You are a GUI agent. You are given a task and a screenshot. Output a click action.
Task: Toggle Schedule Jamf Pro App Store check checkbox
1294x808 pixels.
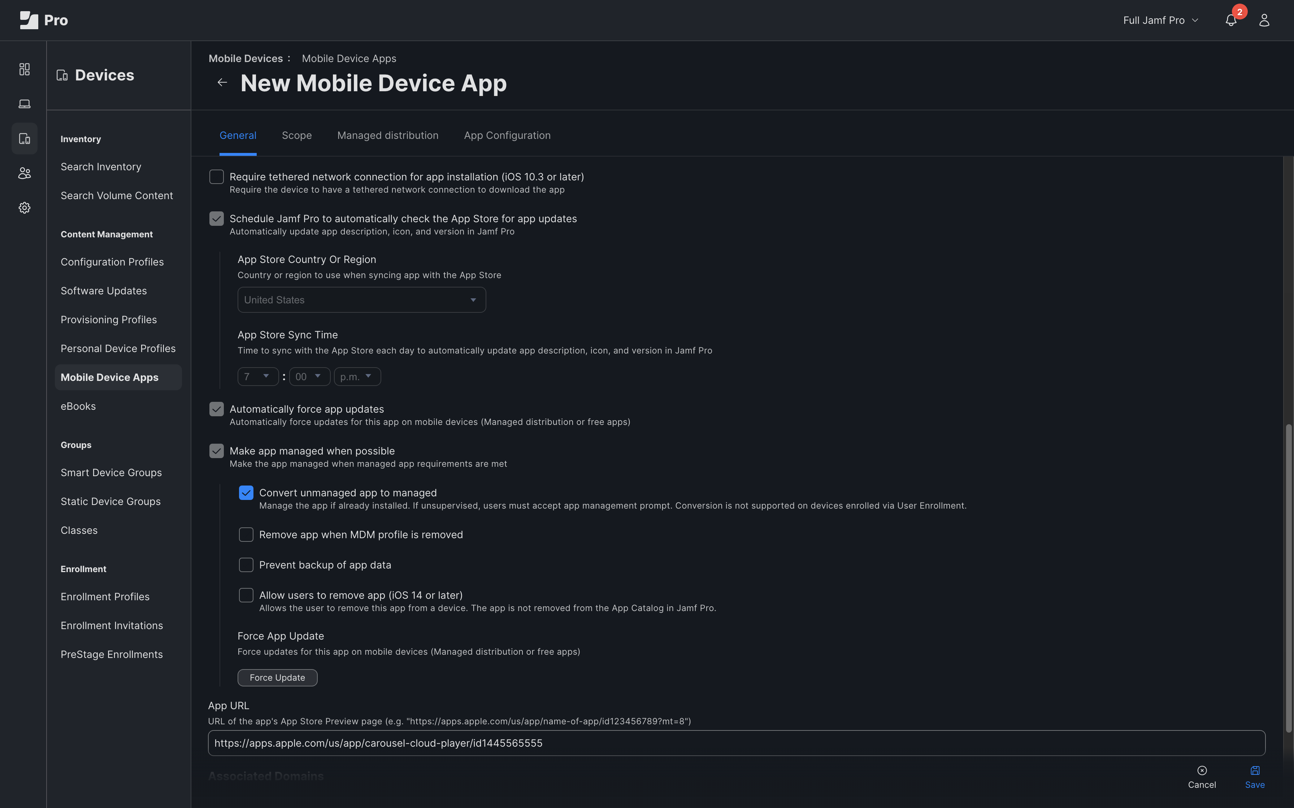point(217,219)
